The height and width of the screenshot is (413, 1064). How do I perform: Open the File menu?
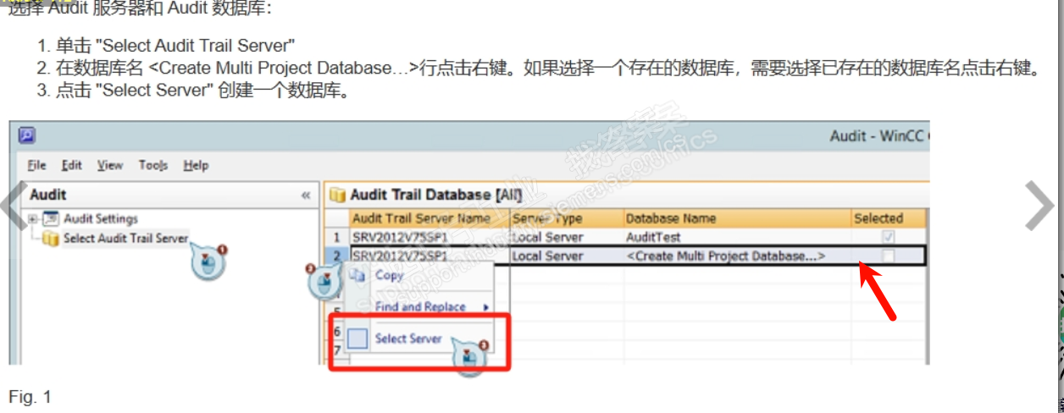tap(36, 165)
